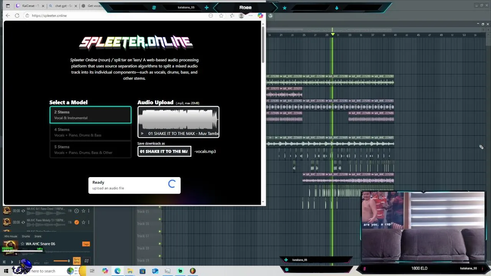Play the WA AHC Snare 06 sample

12,262
